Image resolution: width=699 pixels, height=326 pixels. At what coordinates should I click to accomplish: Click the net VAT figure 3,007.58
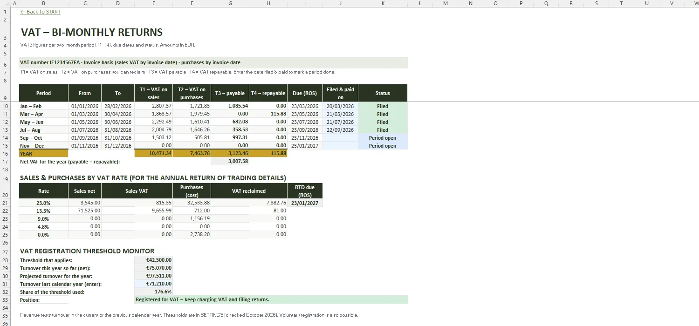point(230,162)
